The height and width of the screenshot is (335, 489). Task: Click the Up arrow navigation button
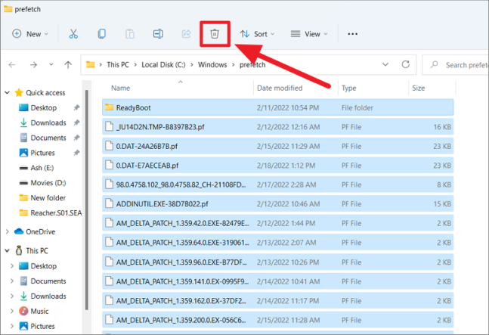[68, 65]
